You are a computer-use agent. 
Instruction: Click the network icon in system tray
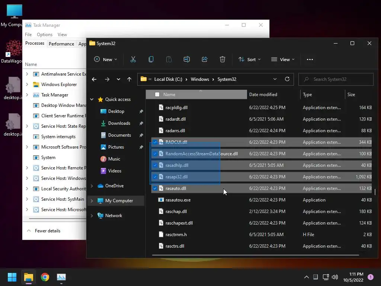click(x=326, y=277)
